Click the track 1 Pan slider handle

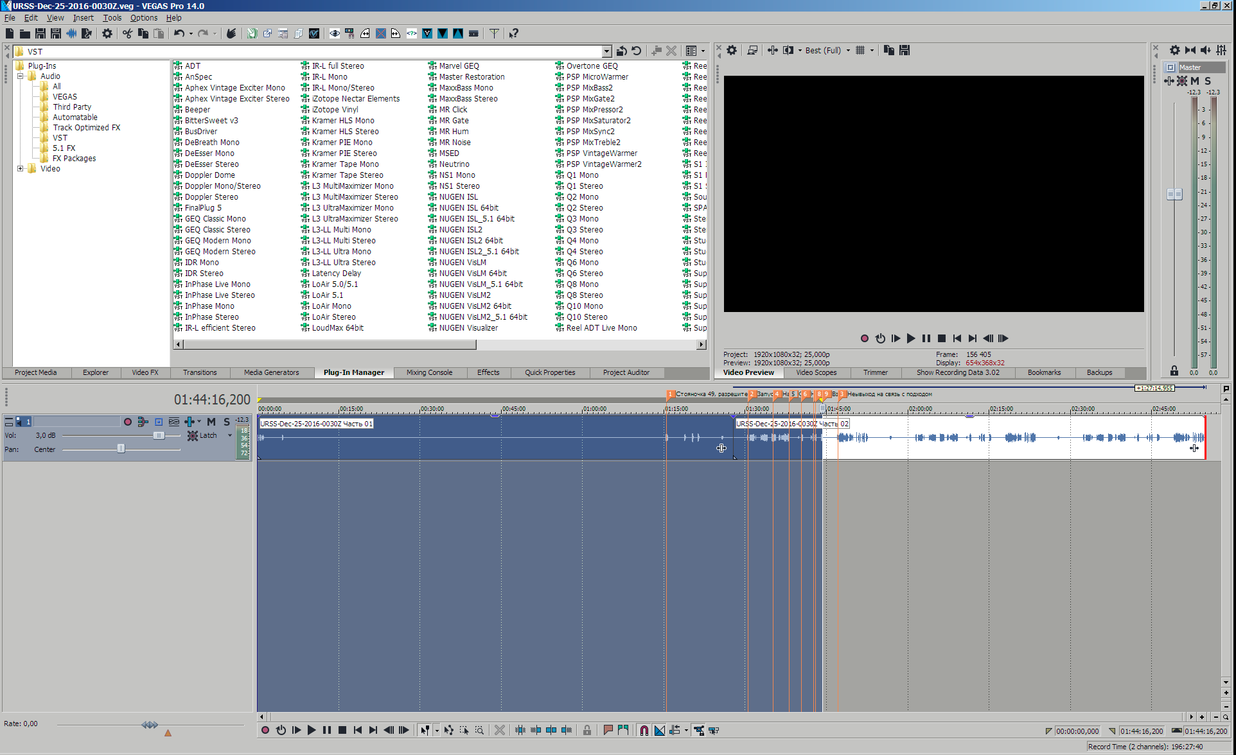pyautogui.click(x=121, y=449)
